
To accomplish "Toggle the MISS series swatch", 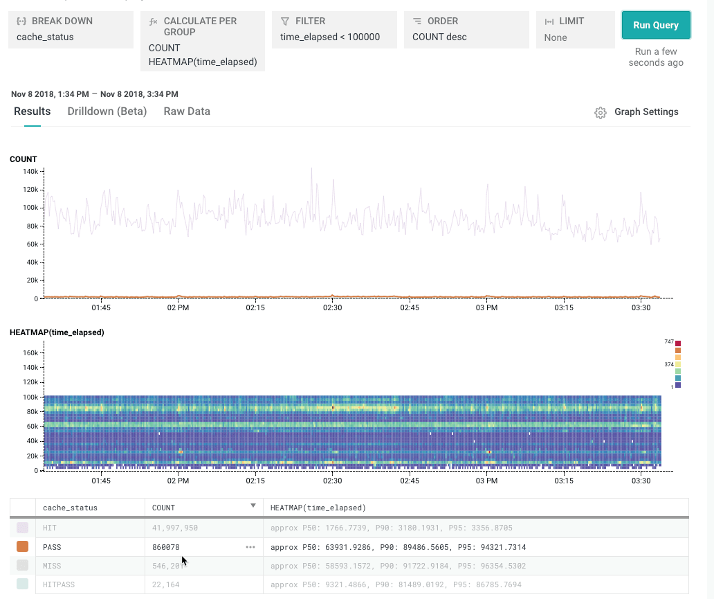I will 22,566.
